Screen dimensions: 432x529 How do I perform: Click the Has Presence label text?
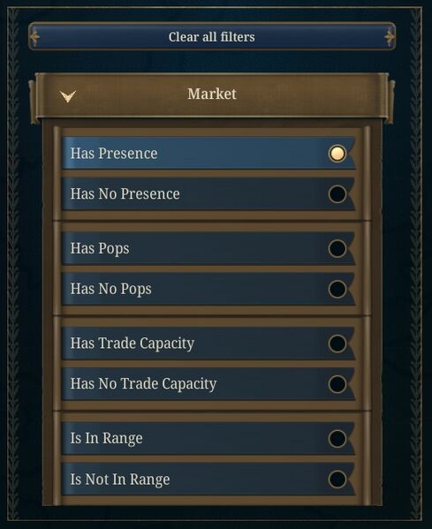(114, 154)
